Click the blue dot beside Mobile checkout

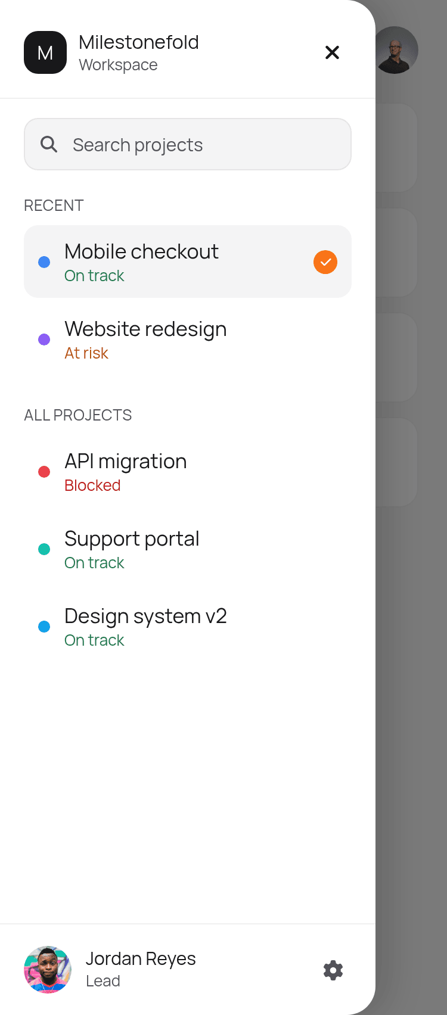pyautogui.click(x=44, y=262)
